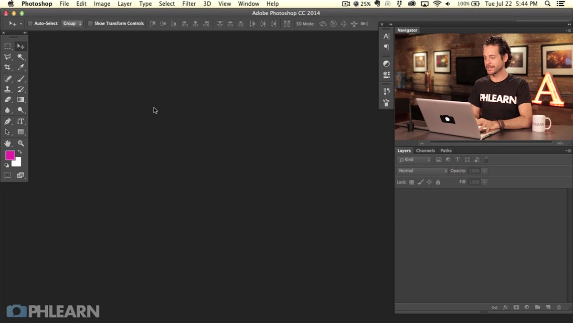This screenshot has width=573, height=323.
Task: Open the Kind filter dropdown
Action: tap(414, 160)
